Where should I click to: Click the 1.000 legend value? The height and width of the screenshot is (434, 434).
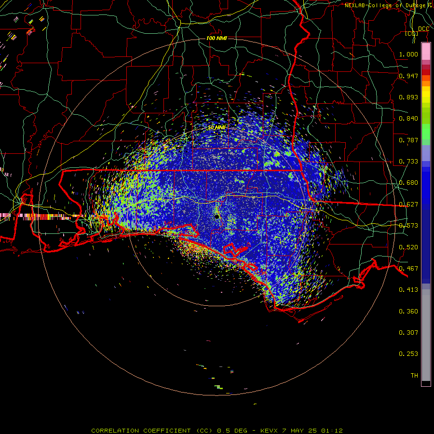tap(408, 54)
